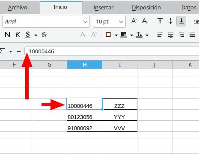Screen dimensions: 199x154
Task: Select column J header
Action: tap(154, 65)
